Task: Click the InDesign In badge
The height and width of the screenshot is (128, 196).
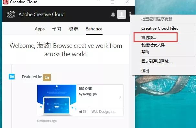Action: coord(47,77)
